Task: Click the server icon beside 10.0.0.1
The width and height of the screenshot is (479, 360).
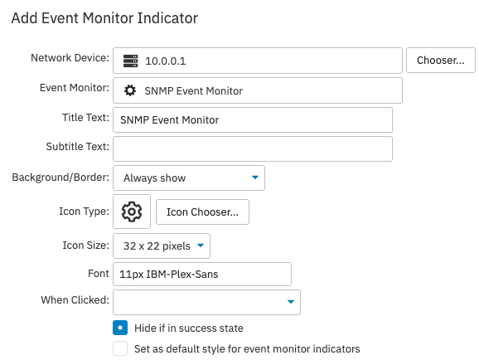Action: click(x=130, y=61)
